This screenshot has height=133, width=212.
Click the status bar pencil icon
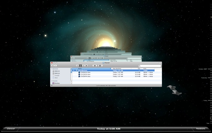[52, 86]
